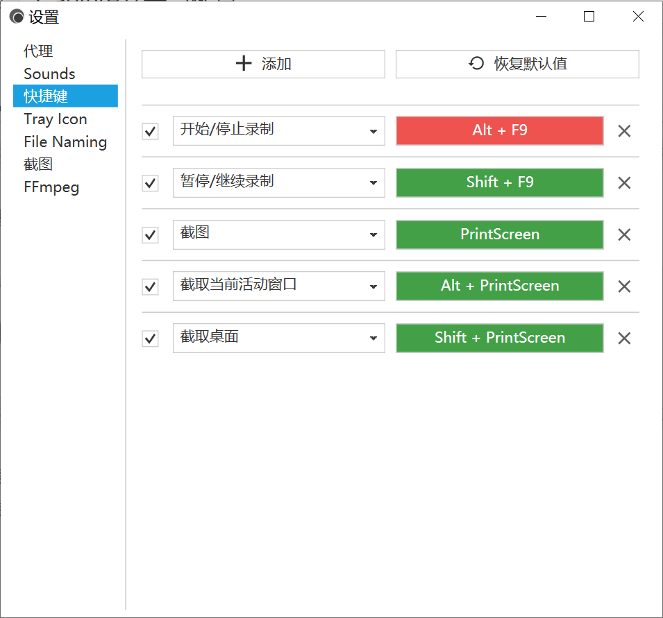Click the application icon in the title bar
The width and height of the screenshot is (663, 618).
[x=15, y=15]
